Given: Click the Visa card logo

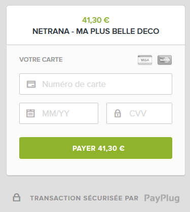Looking at the screenshot, I should click(x=145, y=60).
